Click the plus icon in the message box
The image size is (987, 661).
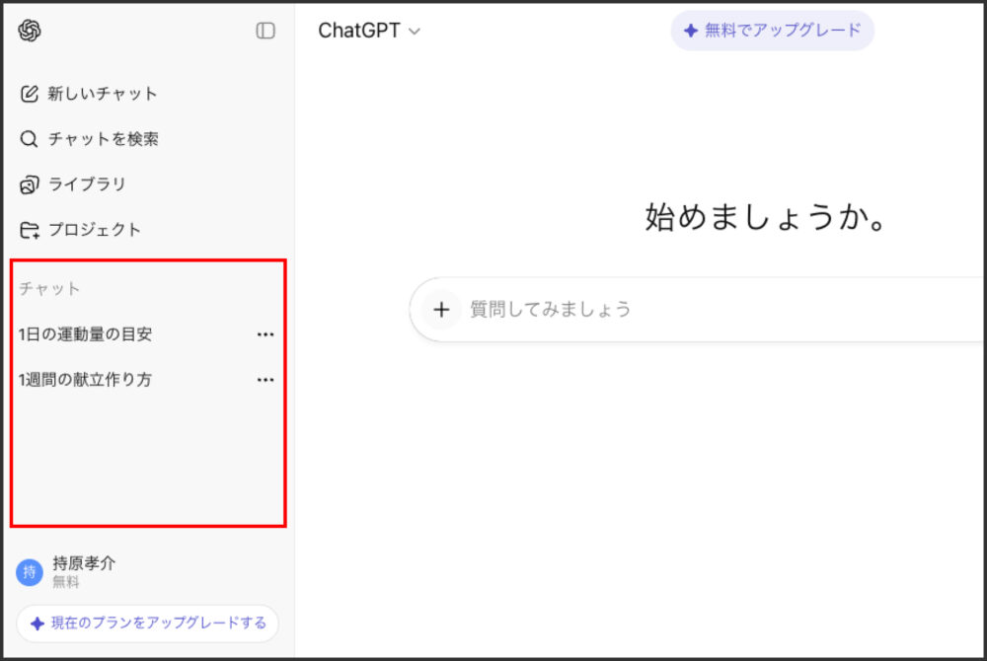[x=441, y=309]
